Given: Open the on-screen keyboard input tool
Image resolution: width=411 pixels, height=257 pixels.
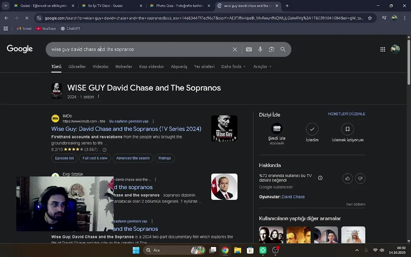Looking at the screenshot, I should pos(249,49).
